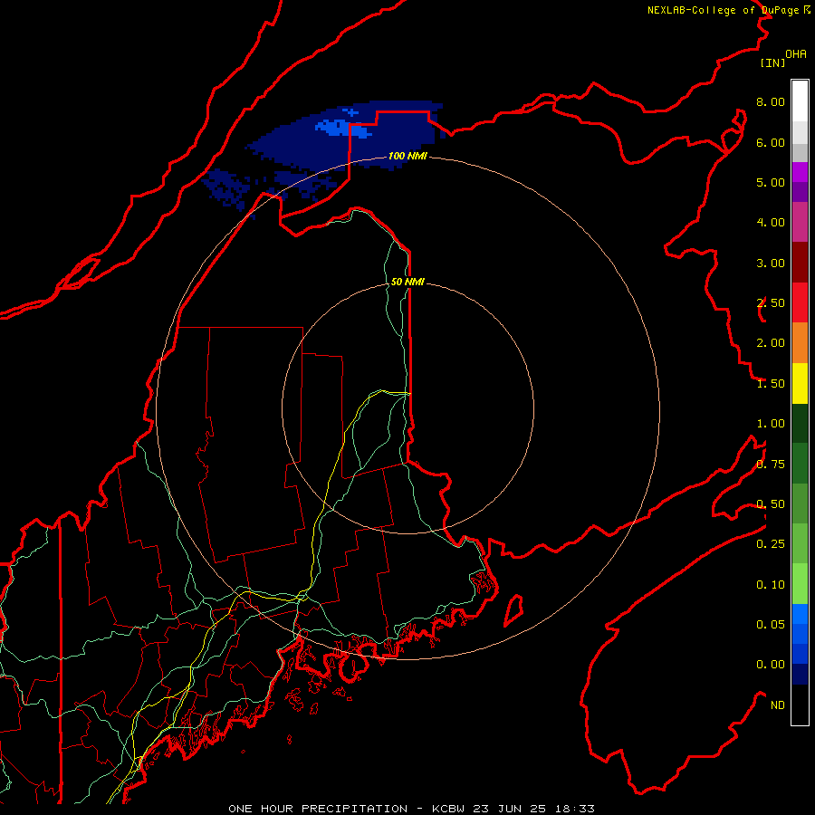
Task: Click the OHA product code label
Action: point(796,54)
